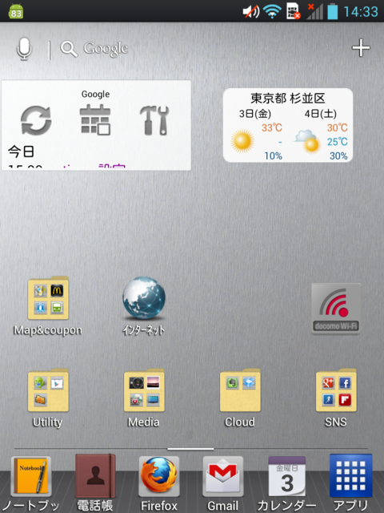Open widget settings hammer and wrench icon
384x513 pixels.
click(x=154, y=120)
